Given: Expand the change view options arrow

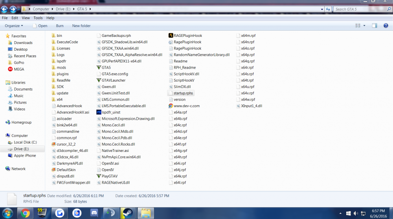Looking at the screenshot, I should click(x=364, y=26).
